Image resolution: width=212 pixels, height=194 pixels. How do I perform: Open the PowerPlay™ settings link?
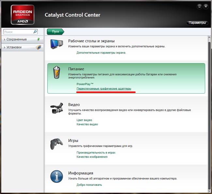(85, 84)
